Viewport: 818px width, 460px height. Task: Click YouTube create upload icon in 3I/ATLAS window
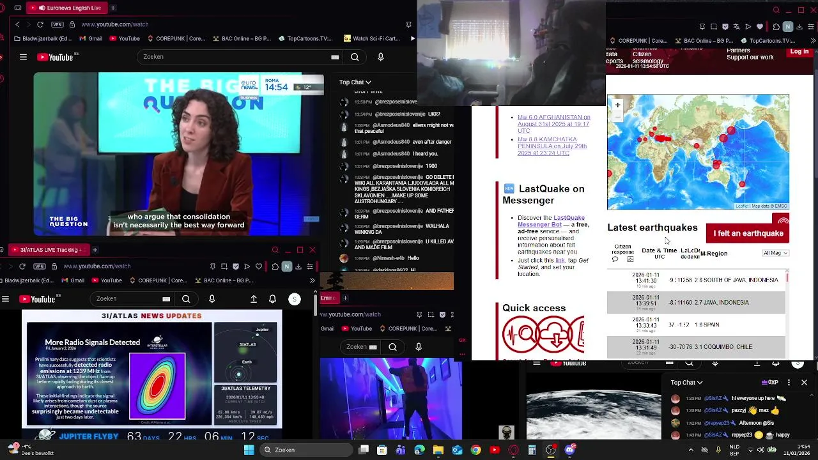click(254, 299)
